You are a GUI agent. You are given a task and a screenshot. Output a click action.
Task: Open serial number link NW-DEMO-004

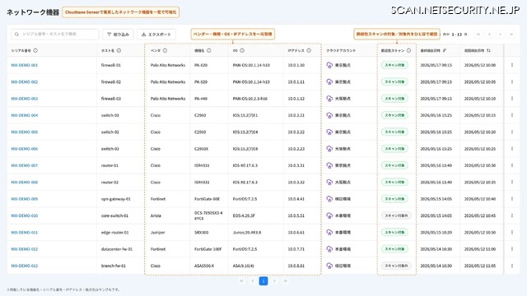[25, 115]
